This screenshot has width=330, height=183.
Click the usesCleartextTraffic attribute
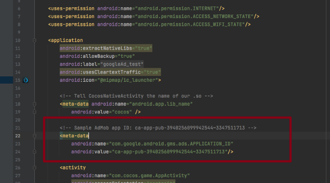(x=110, y=72)
